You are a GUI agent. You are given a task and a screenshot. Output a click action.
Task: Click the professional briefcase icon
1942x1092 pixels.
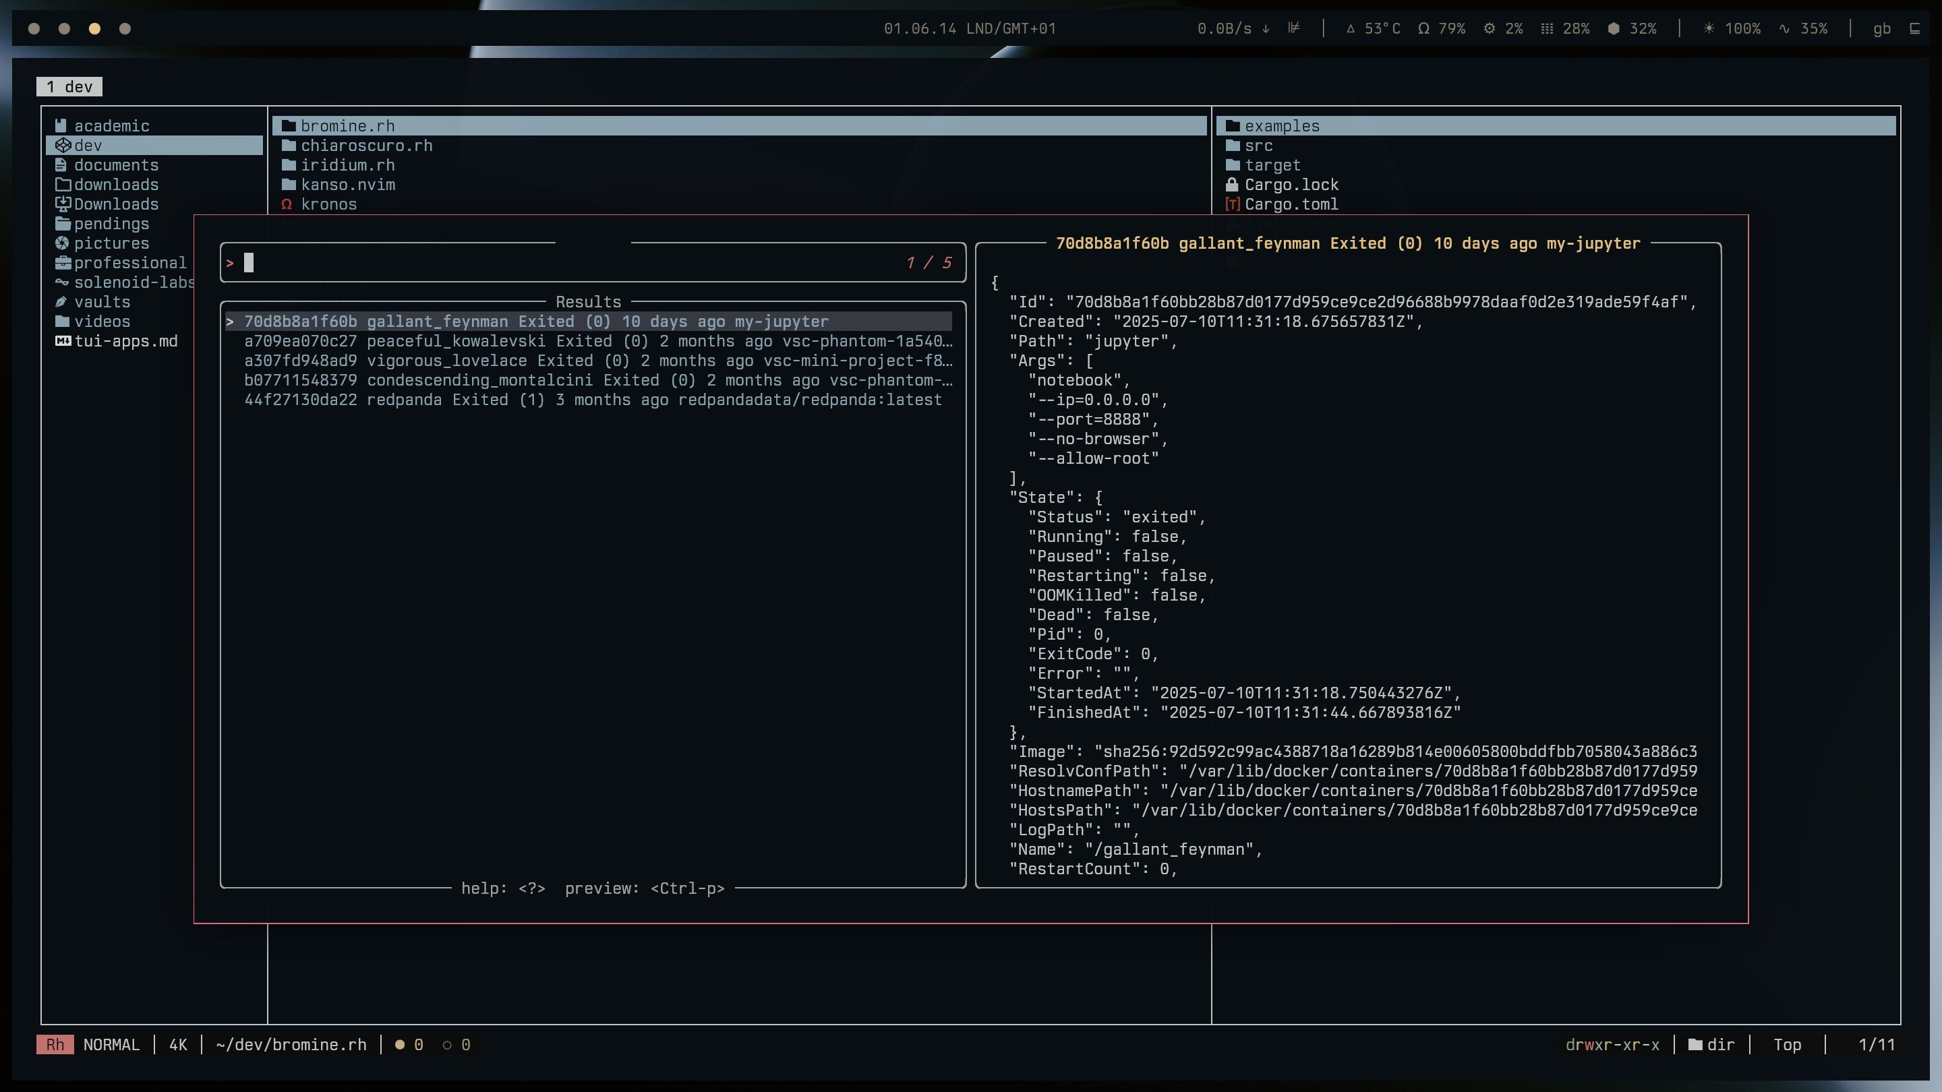63,263
